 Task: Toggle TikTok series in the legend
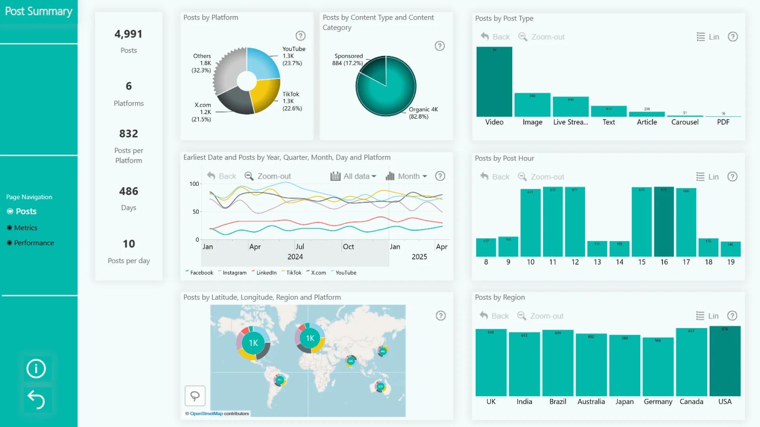coord(291,272)
